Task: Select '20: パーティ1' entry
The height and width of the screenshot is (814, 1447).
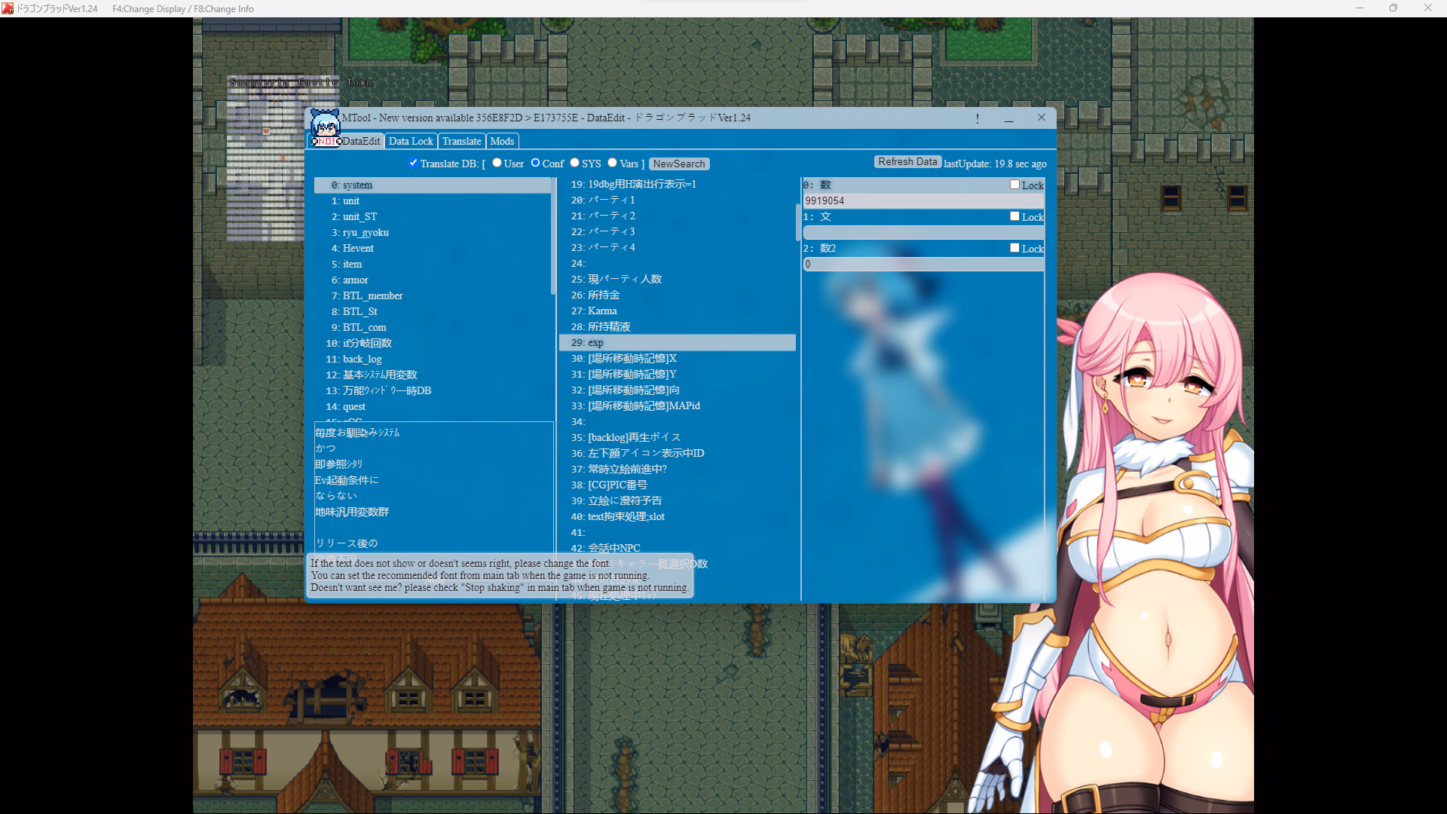Action: point(677,200)
